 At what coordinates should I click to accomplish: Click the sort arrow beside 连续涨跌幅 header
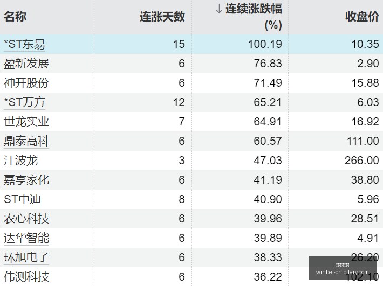point(219,9)
